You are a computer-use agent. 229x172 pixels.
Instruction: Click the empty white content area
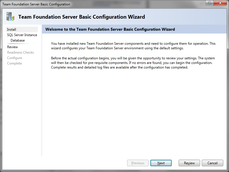tap(134, 113)
